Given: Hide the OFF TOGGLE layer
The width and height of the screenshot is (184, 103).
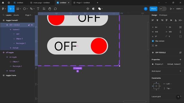Looking at the screenshot, I should pyautogui.click(x=32, y=25).
